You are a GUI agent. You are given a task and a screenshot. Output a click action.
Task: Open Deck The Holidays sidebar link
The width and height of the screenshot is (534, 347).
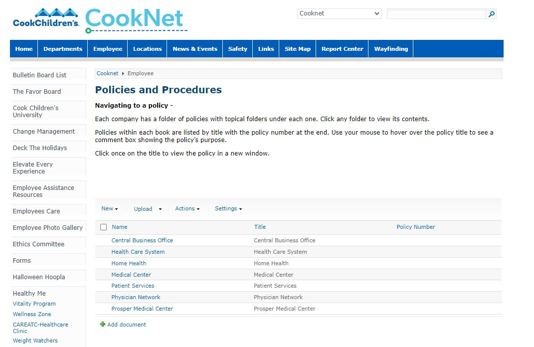click(x=40, y=148)
